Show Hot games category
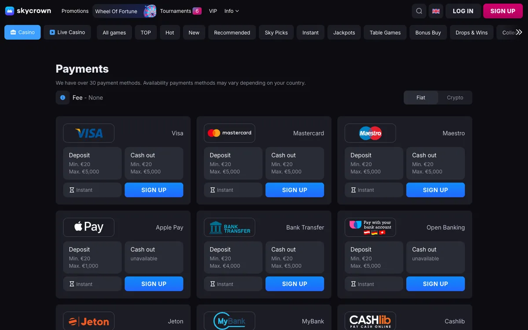This screenshot has height=330, width=528. (170, 33)
